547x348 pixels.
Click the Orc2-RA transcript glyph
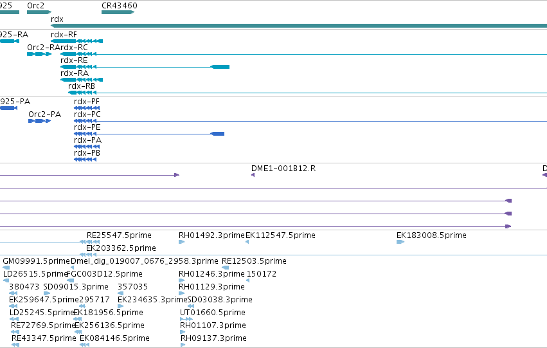[39, 54]
